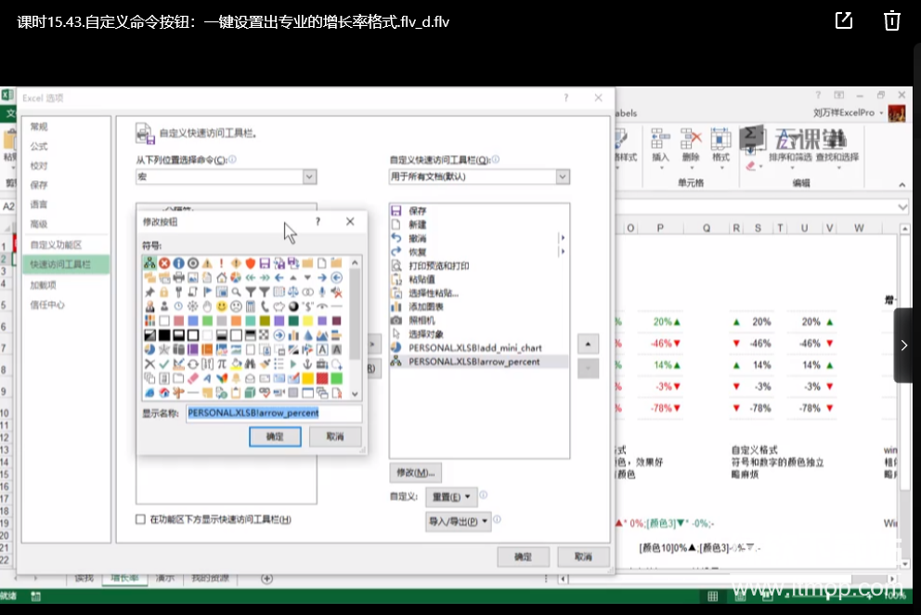Screen dimensions: 921x615
Task: Select the solid red color square symbol
Action: pyautogui.click(x=322, y=378)
